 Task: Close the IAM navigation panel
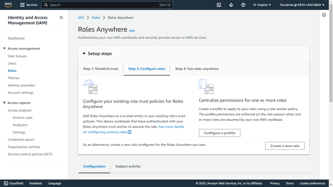click(61, 18)
